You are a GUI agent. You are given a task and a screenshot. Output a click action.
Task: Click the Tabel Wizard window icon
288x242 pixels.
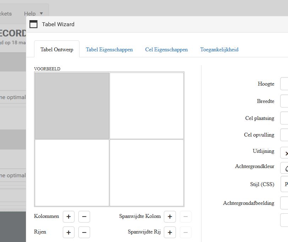point(33,24)
